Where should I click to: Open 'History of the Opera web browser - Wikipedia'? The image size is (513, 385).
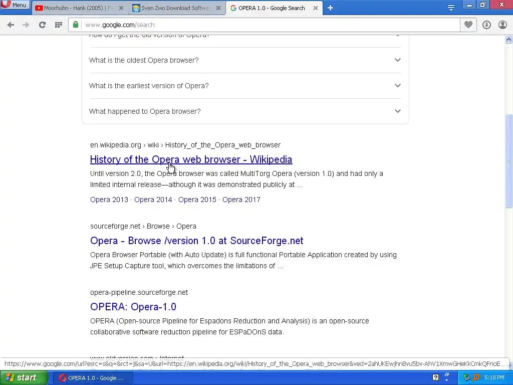191,159
